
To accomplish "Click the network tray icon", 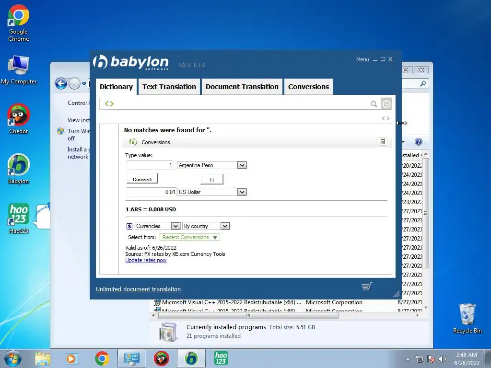I will click(x=419, y=359).
